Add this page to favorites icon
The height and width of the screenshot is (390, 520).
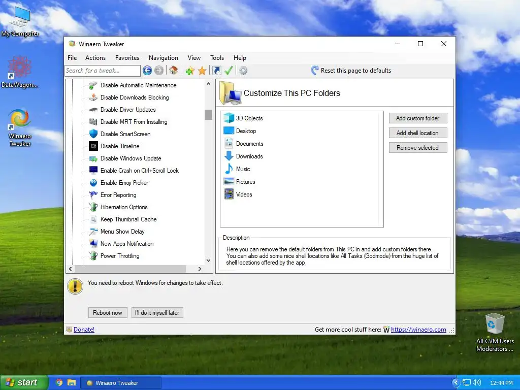[x=190, y=70]
